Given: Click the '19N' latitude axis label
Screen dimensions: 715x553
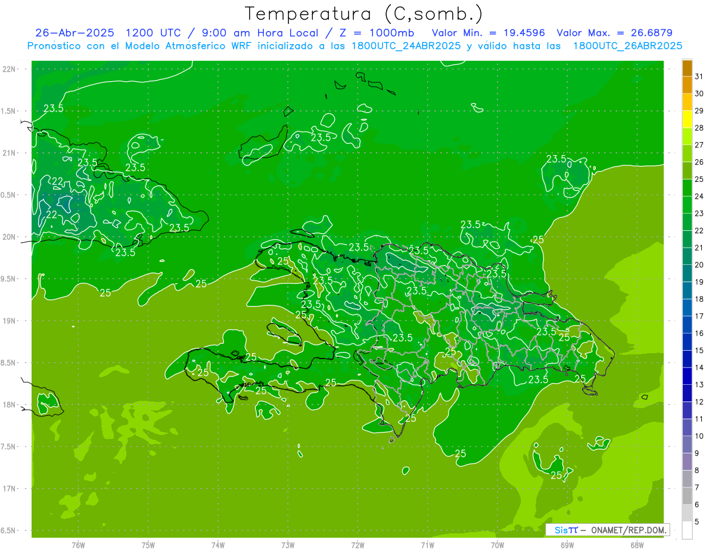Looking at the screenshot, I should pyautogui.click(x=9, y=321).
